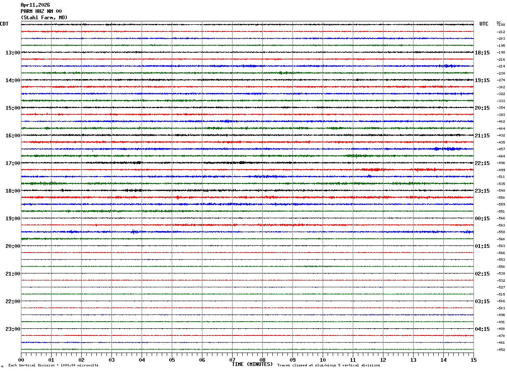
Task: Click the "23:00" CDT time label
Action: point(13,329)
